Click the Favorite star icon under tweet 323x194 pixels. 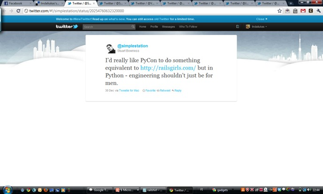(144, 91)
